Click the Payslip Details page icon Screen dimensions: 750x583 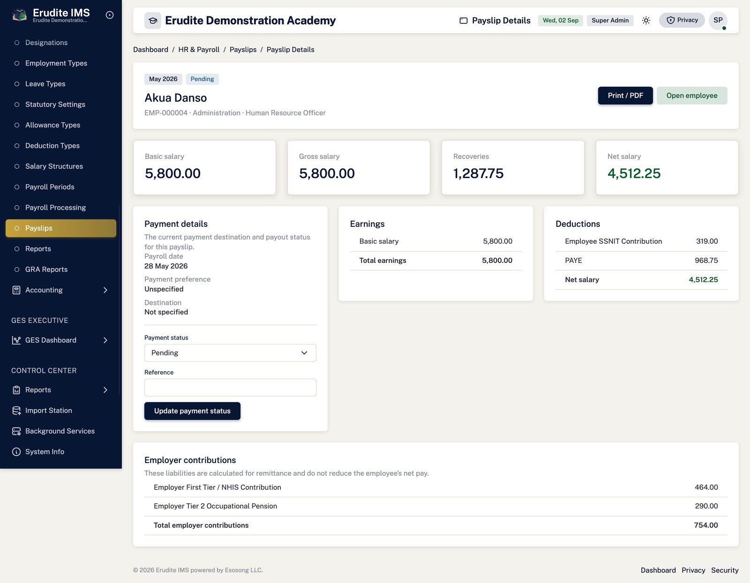click(x=464, y=21)
